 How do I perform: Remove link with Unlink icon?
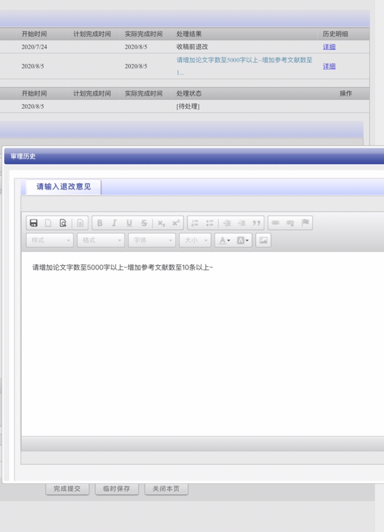tap(290, 223)
